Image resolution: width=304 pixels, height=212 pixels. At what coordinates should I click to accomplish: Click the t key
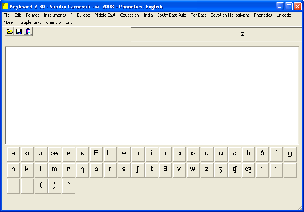151,170
